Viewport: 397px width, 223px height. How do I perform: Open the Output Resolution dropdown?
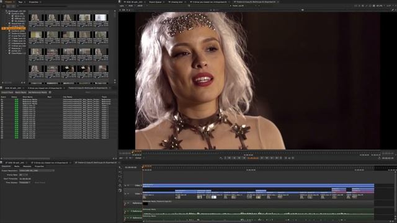click(37, 171)
